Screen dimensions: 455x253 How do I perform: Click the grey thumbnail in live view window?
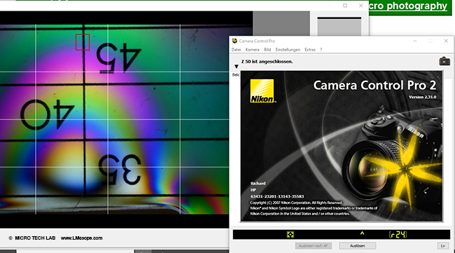point(339,27)
